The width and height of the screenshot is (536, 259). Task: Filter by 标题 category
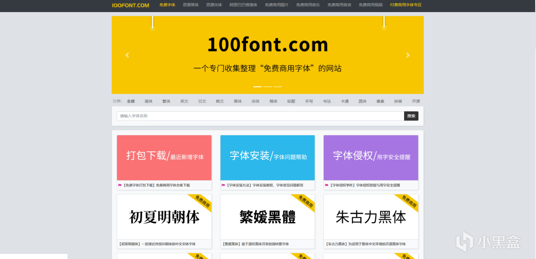point(291,101)
